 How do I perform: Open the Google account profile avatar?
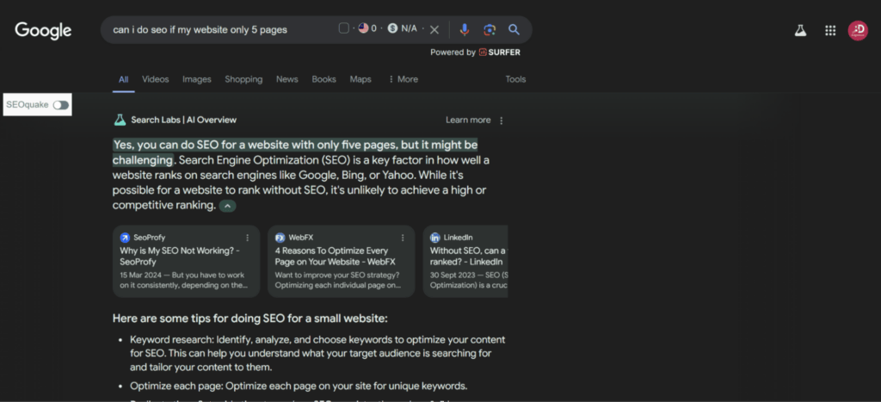click(858, 30)
